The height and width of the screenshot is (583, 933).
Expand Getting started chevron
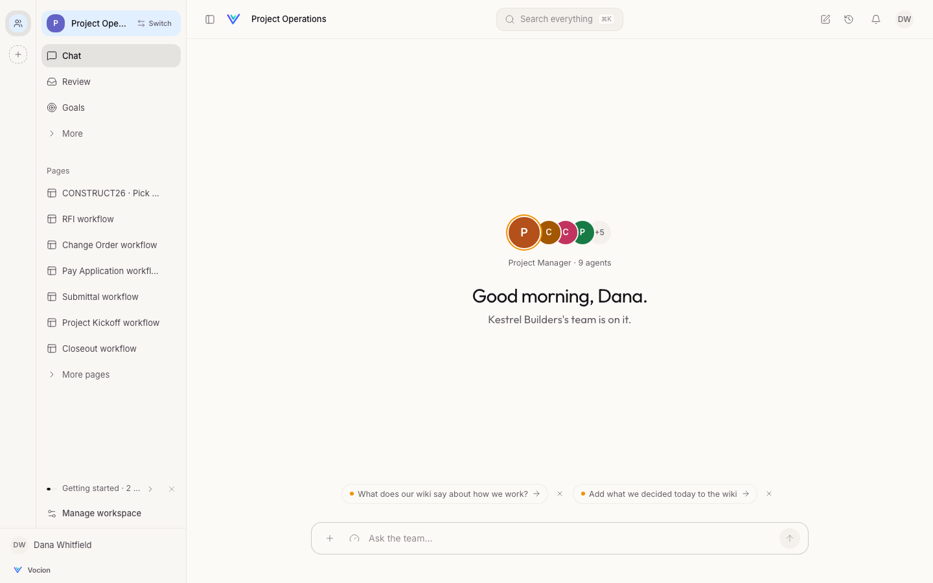pos(150,489)
